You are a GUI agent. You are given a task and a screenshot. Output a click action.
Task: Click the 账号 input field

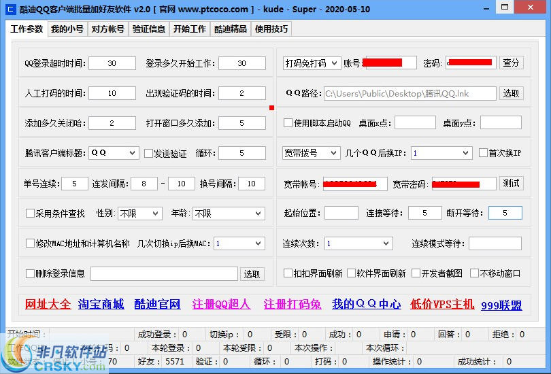tap(391, 63)
